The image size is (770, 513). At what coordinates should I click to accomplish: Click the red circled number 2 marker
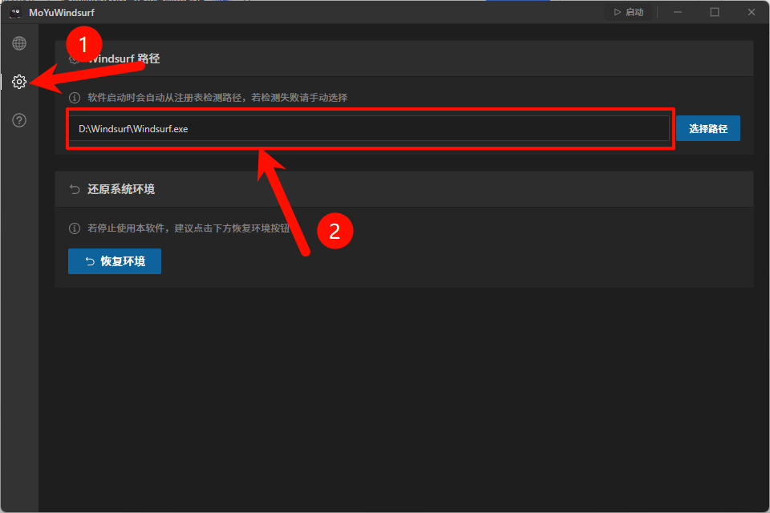[335, 232]
